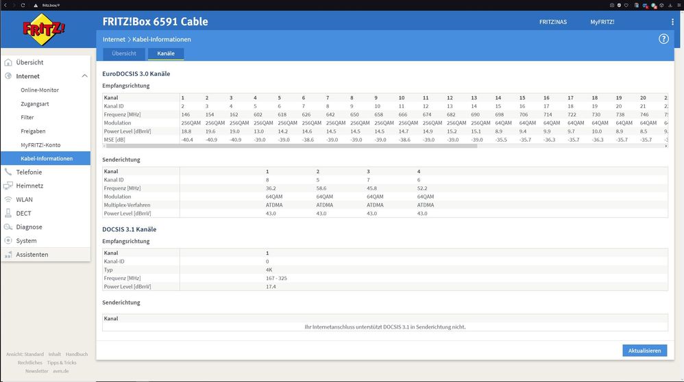Click the heart icon in browser toolbar
Viewport: 684px width, 382px height.
point(626,5)
